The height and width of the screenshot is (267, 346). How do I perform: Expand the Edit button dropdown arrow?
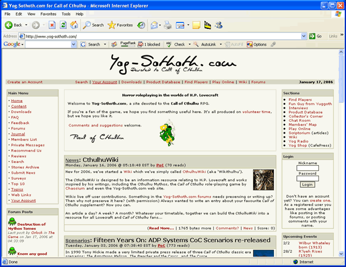[188, 25]
